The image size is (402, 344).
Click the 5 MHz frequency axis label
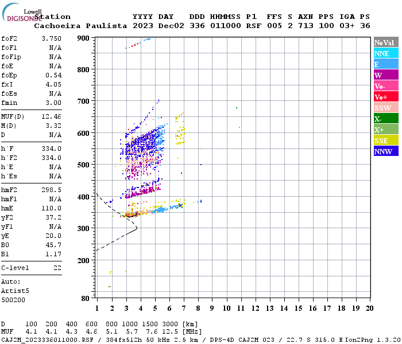155,308
